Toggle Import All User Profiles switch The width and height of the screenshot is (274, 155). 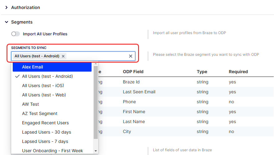pyautogui.click(x=16, y=34)
